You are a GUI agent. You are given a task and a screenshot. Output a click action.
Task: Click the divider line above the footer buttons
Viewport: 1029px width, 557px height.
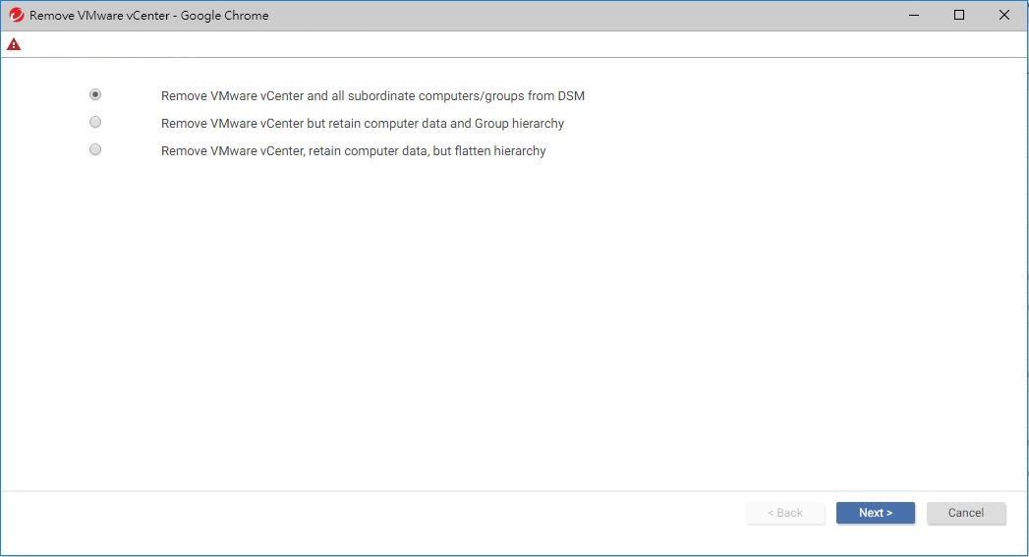pyautogui.click(x=511, y=490)
